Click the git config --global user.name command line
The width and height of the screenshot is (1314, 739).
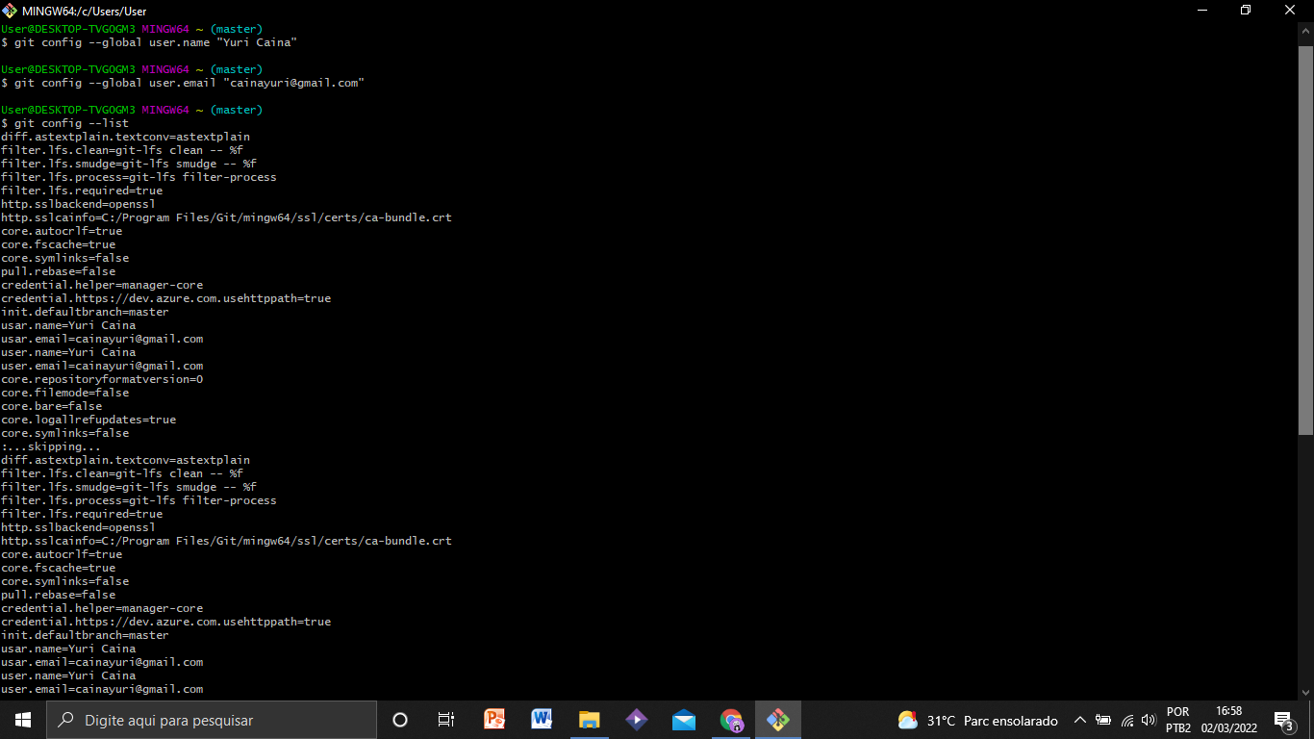[149, 42]
